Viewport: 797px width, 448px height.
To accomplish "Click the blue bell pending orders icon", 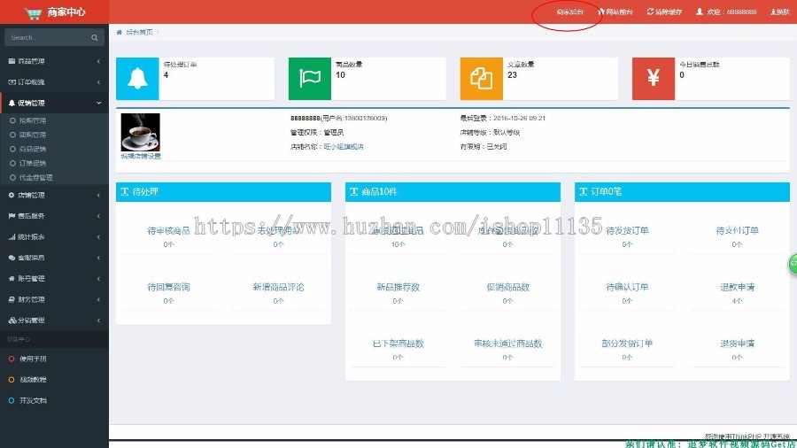I will coord(137,79).
